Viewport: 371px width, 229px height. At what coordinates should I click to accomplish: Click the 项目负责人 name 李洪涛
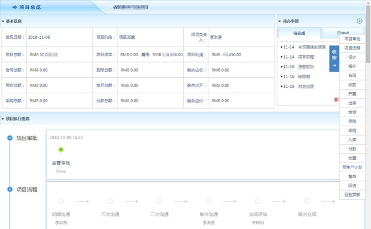216,37
